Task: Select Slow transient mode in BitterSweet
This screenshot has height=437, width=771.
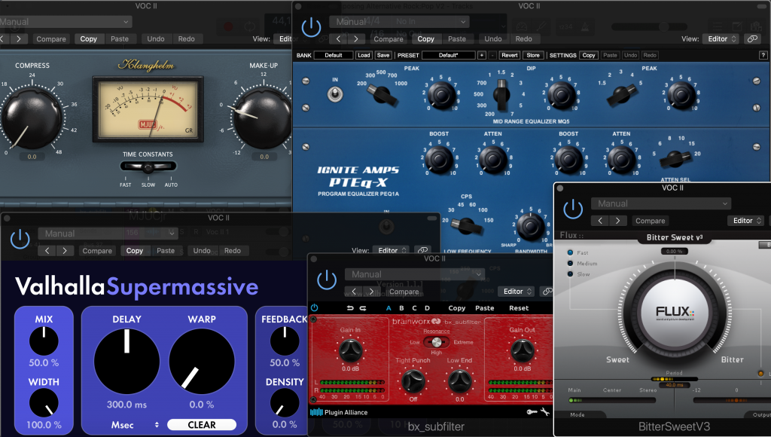Action: coord(571,274)
